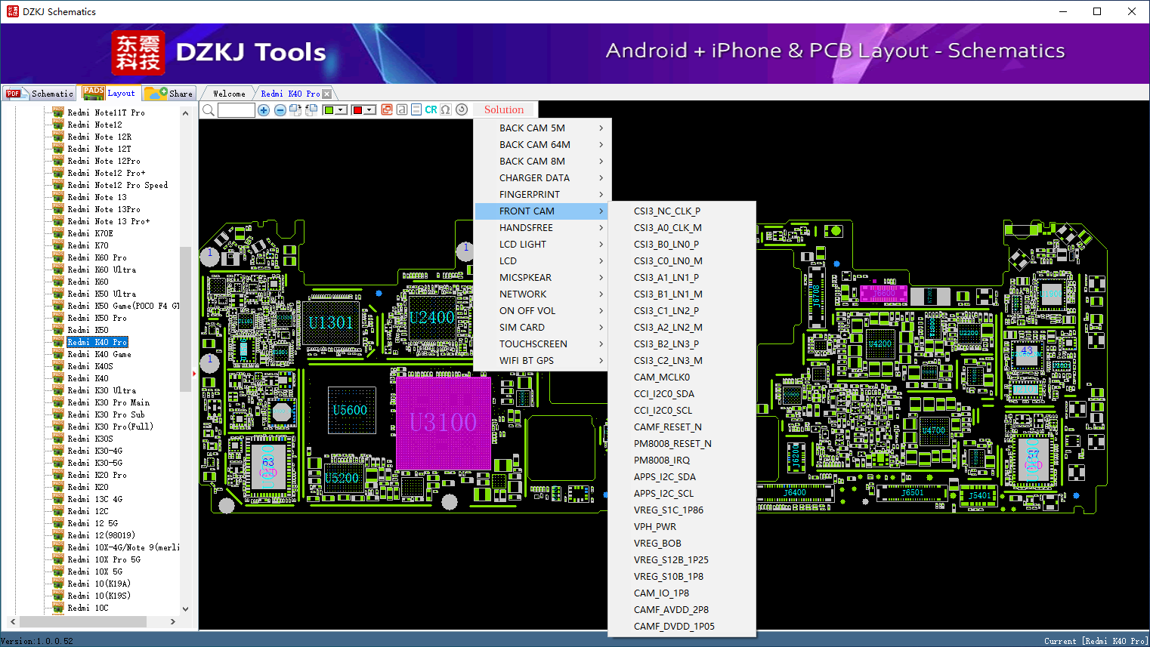This screenshot has height=647, width=1150.
Task: Select Redmi K40 Game in tree
Action: point(99,354)
